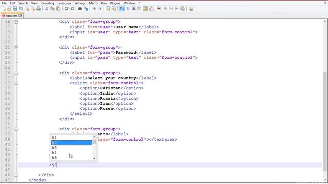The image size is (328, 184).
Task: Close the index.html tab
Action: tap(20, 16)
